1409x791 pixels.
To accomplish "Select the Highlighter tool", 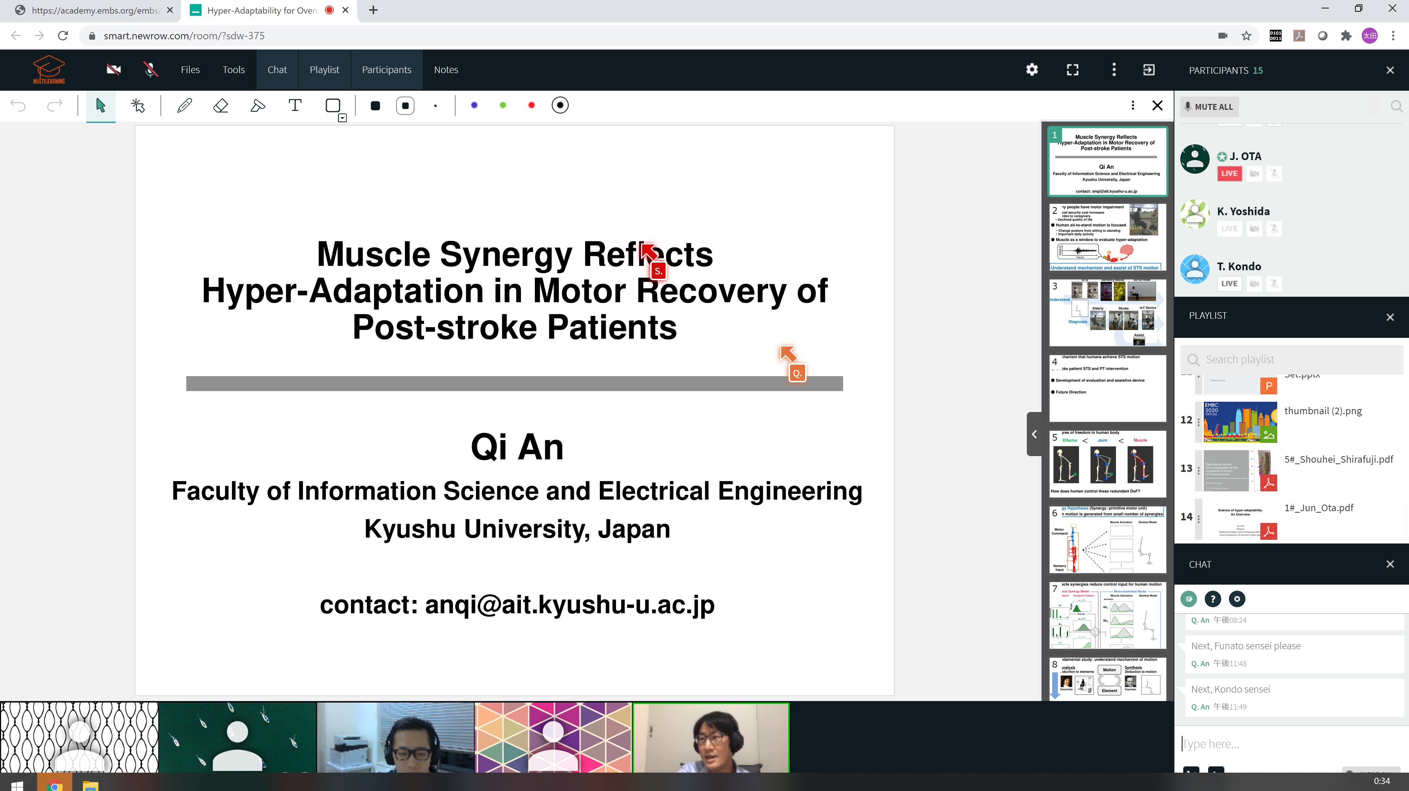I will (258, 105).
